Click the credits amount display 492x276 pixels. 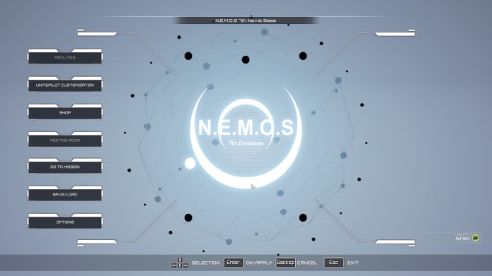tap(462, 239)
